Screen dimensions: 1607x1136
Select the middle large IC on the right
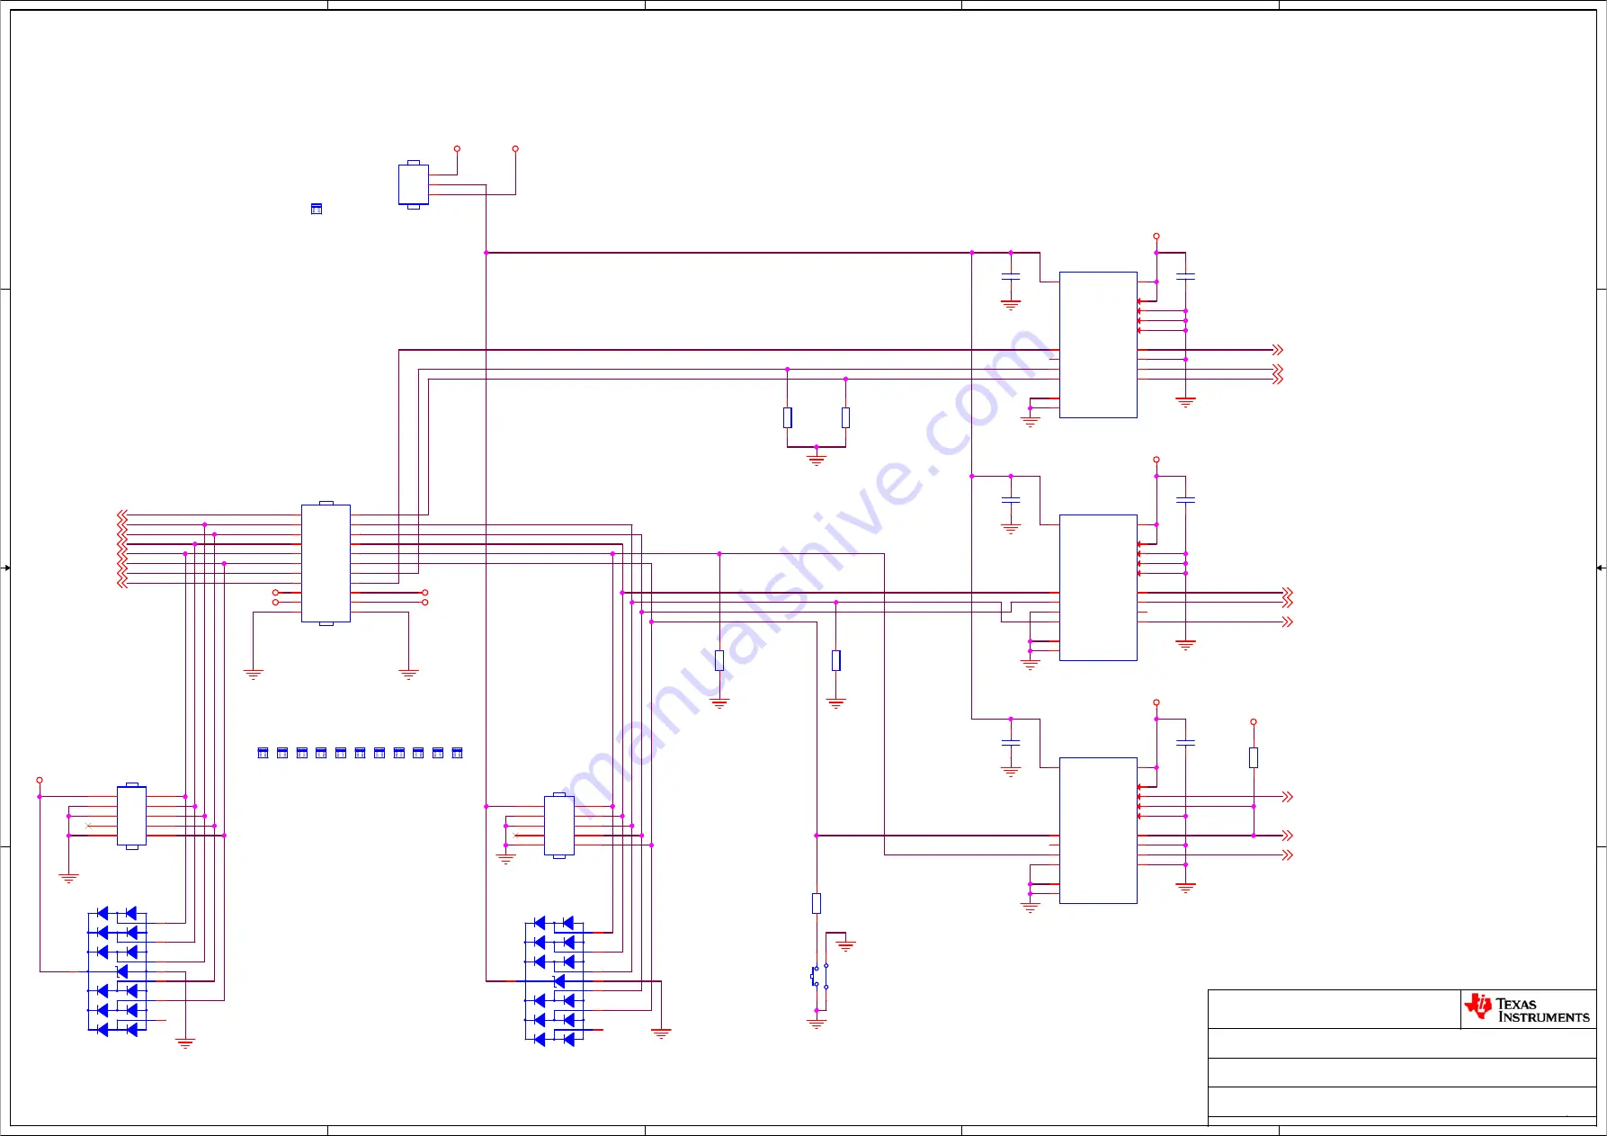[x=1098, y=587]
